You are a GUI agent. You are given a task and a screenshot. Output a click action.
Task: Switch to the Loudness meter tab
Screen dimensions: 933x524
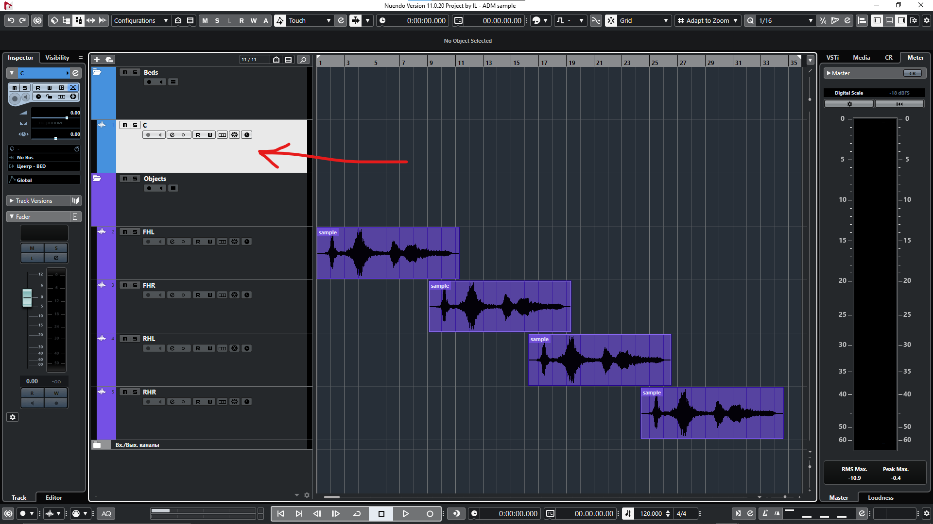point(881,498)
